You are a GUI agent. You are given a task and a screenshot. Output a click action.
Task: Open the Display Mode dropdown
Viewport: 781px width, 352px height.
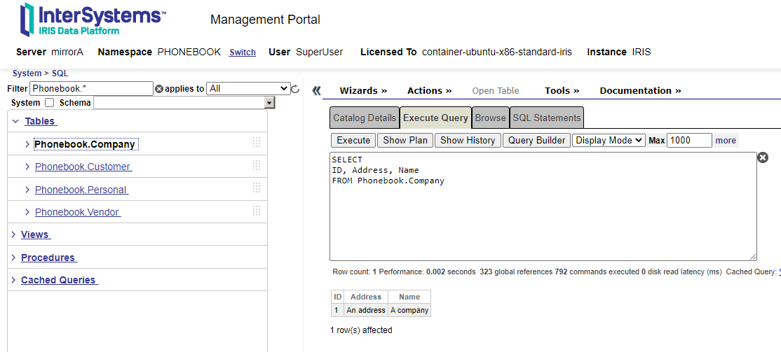tap(609, 140)
